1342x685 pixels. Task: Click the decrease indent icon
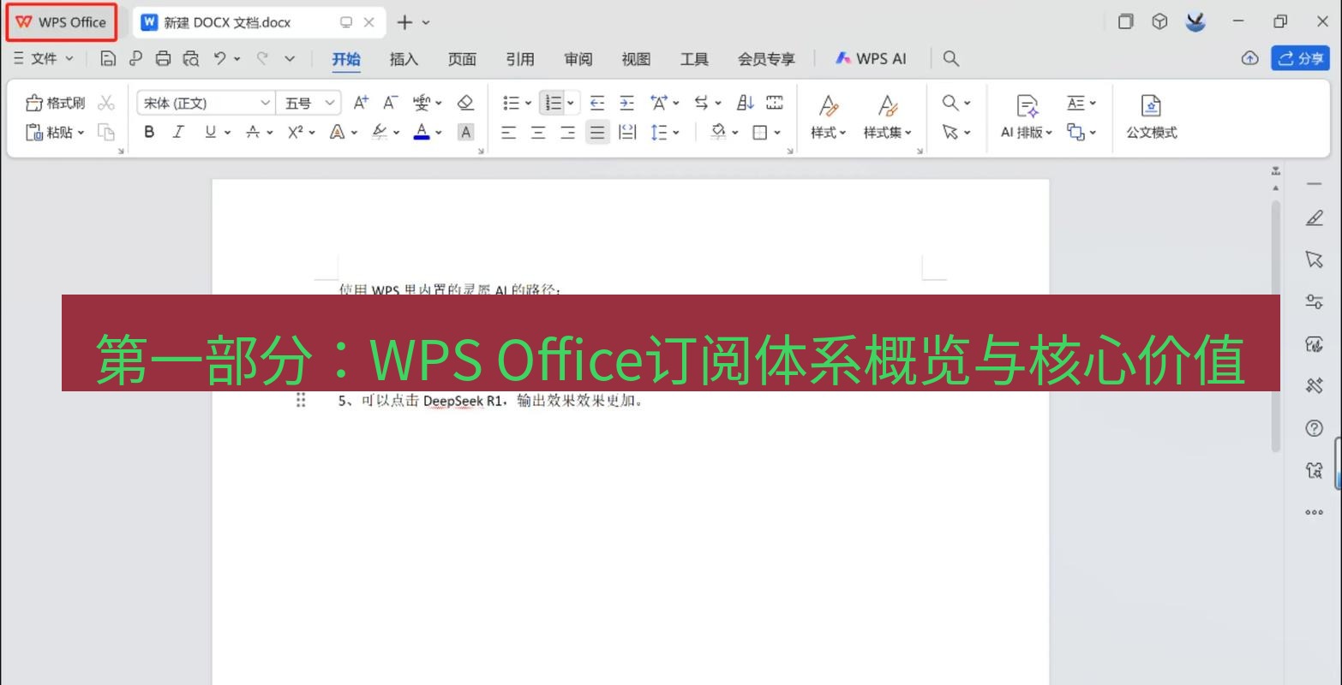coord(597,103)
